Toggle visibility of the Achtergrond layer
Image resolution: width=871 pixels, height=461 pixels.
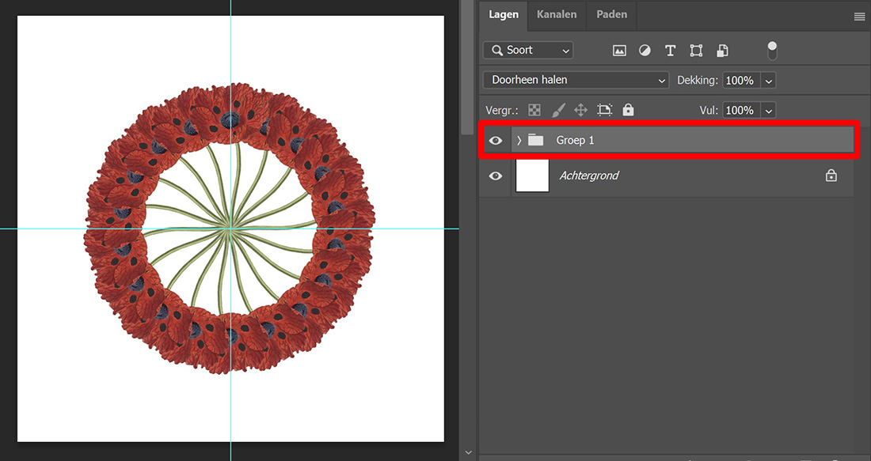[495, 176]
